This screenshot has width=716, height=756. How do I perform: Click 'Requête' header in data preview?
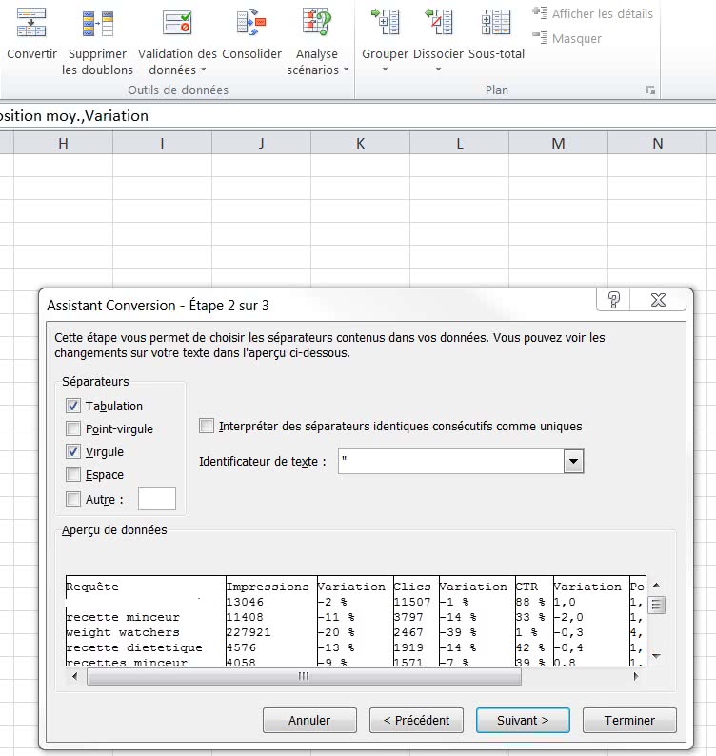[x=92, y=587]
